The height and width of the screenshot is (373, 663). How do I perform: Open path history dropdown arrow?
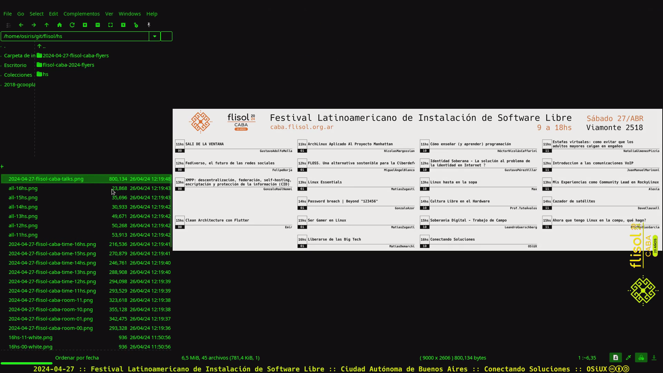pyautogui.click(x=155, y=36)
